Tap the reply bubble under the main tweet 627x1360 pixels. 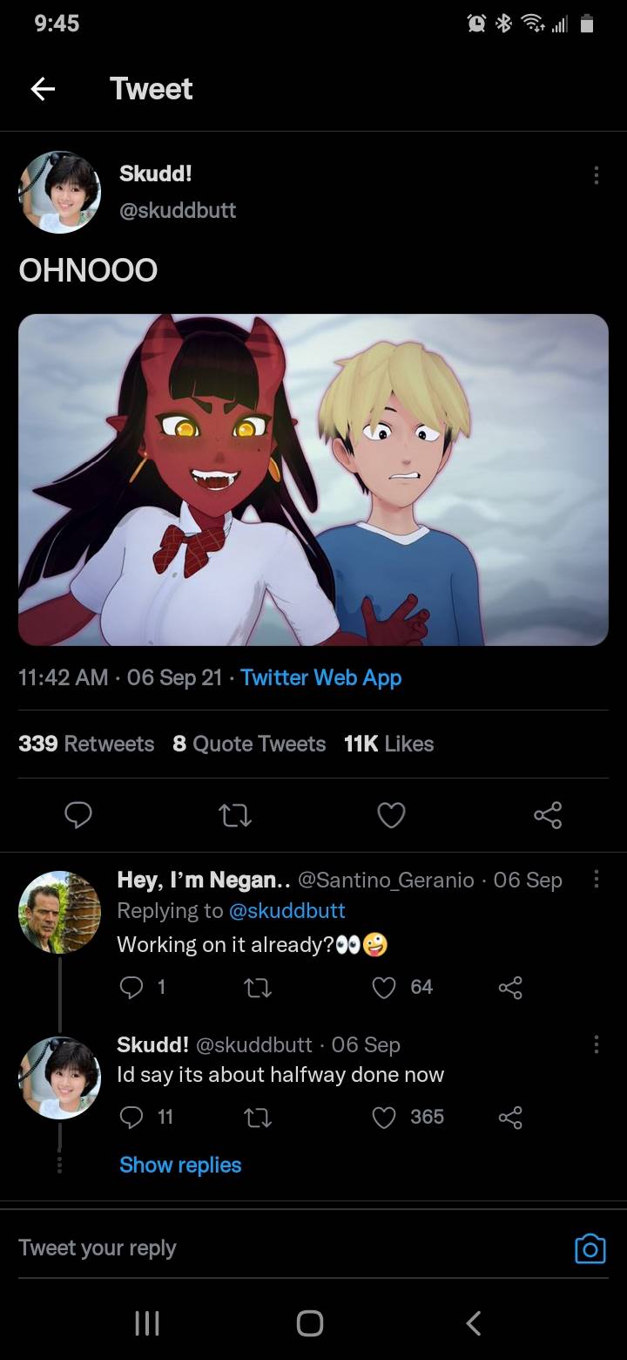coord(78,815)
